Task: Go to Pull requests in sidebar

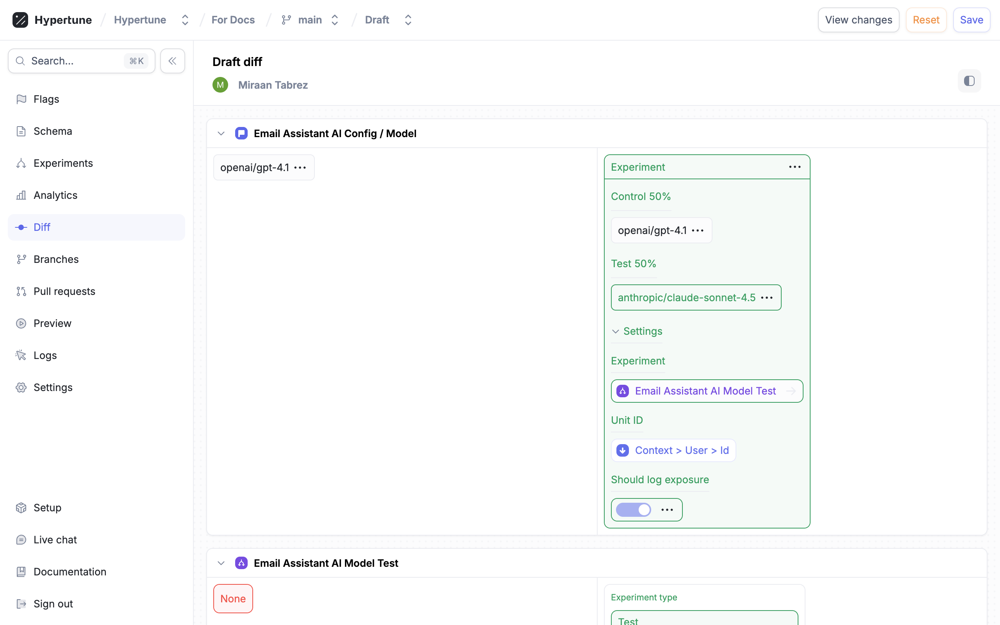Action: coord(64,291)
